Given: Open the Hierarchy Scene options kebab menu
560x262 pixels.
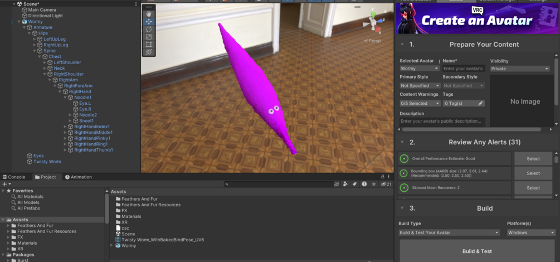Looking at the screenshot, I should [x=136, y=4].
